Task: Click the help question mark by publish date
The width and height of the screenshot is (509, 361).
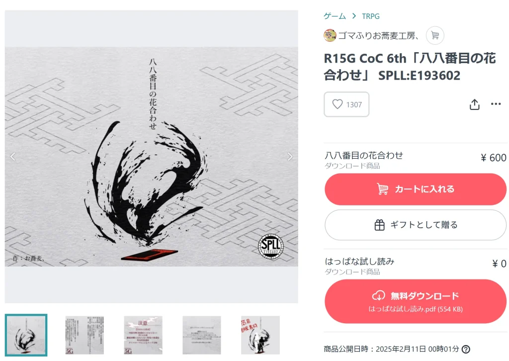Action: (x=466, y=349)
